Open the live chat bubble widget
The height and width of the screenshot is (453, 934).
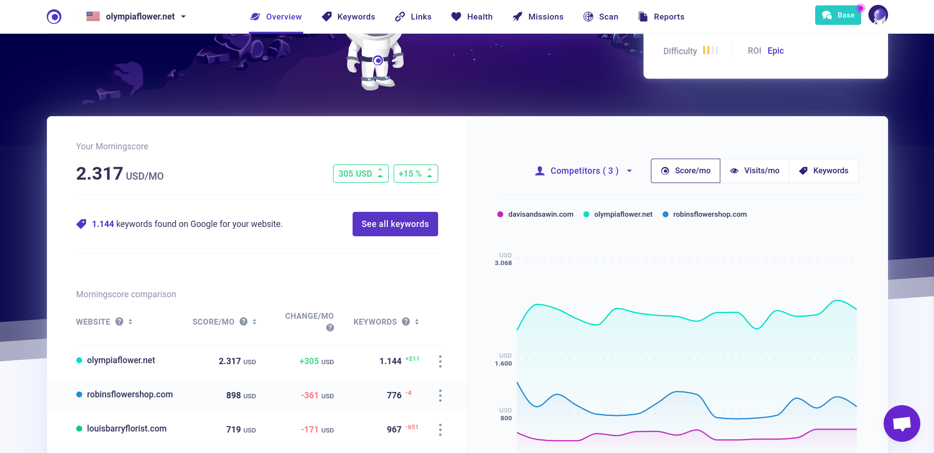(901, 423)
